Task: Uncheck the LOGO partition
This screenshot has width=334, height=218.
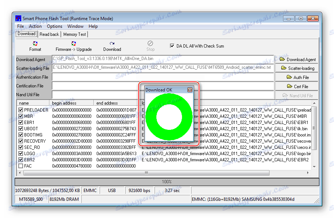Action: pyautogui.click(x=21, y=153)
